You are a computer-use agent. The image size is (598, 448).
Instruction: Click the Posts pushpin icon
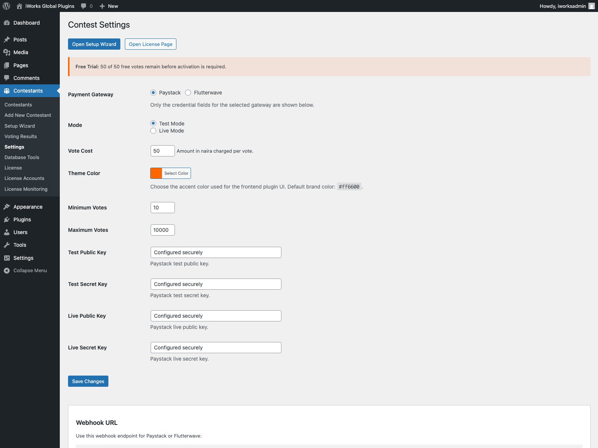(7, 40)
